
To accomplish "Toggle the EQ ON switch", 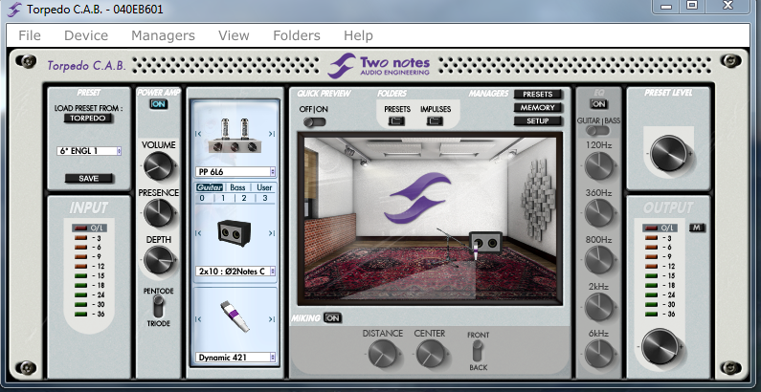I will (x=599, y=104).
